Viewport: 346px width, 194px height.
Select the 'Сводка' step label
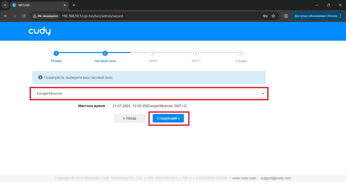tap(241, 61)
